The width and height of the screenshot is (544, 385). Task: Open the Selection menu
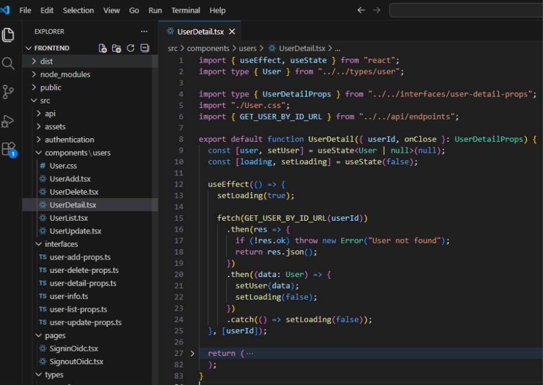[x=78, y=10]
